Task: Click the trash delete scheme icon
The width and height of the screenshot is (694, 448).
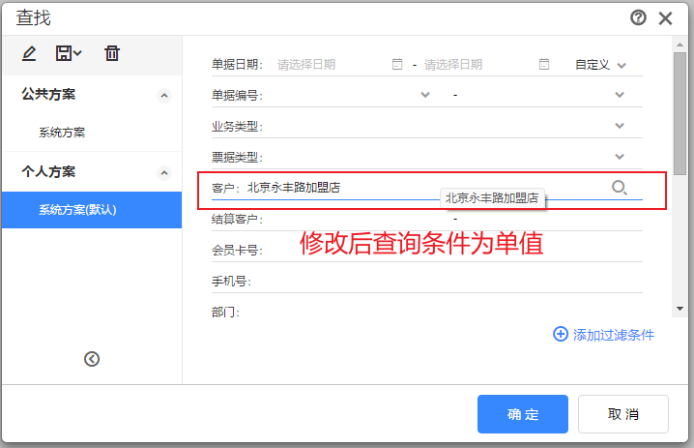Action: click(x=112, y=53)
